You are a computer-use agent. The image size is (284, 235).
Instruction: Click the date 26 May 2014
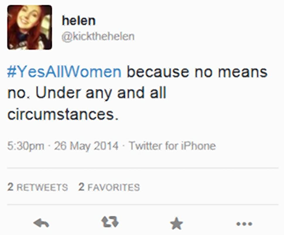(86, 146)
